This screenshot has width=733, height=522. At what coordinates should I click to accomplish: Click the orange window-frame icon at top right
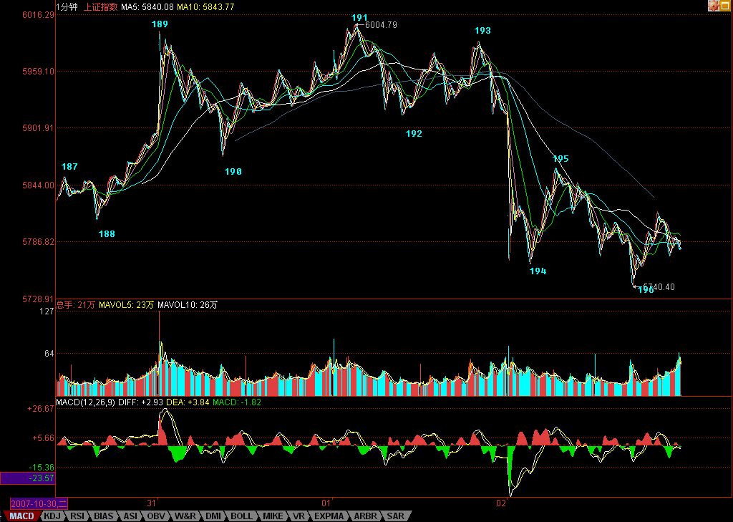[724, 6]
